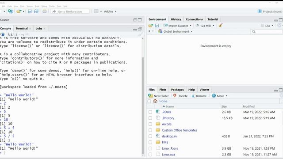The width and height of the screenshot is (283, 159).
Task: Switch to the Jobs tab
Action: point(39,28)
